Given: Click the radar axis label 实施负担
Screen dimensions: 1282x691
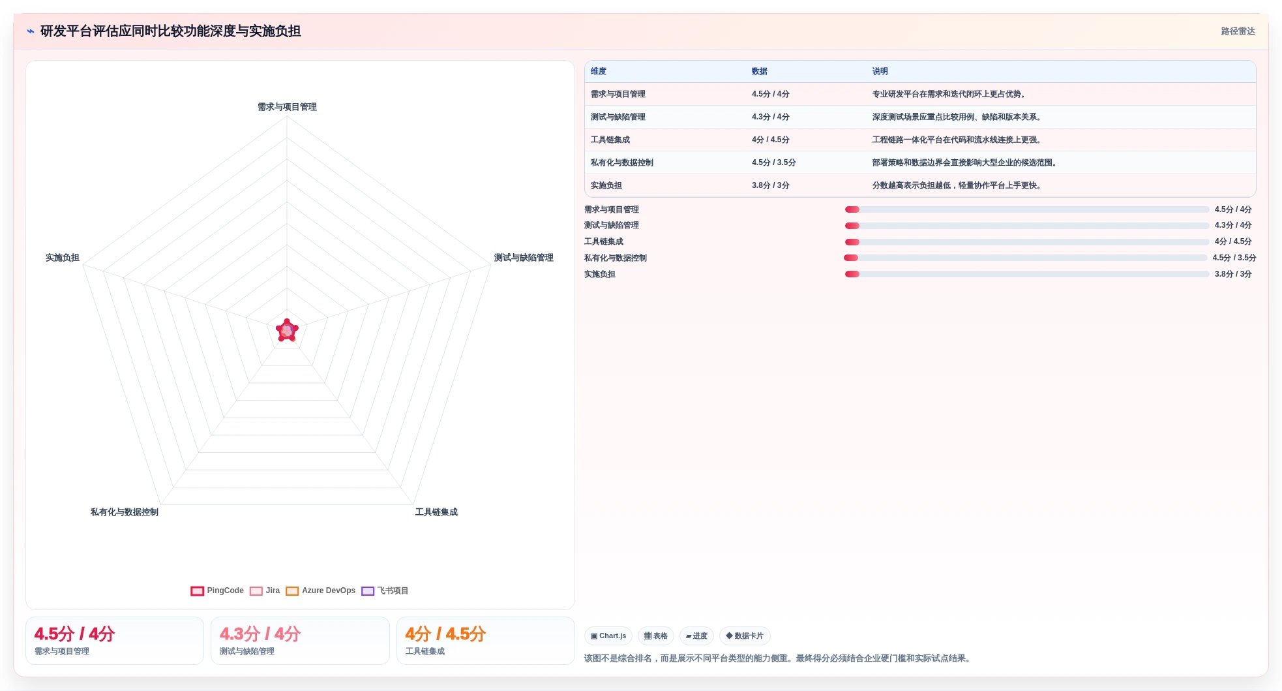Looking at the screenshot, I should [63, 258].
